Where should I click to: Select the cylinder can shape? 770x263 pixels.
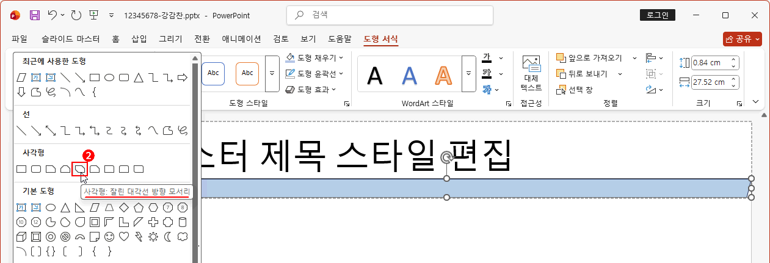coord(183,222)
